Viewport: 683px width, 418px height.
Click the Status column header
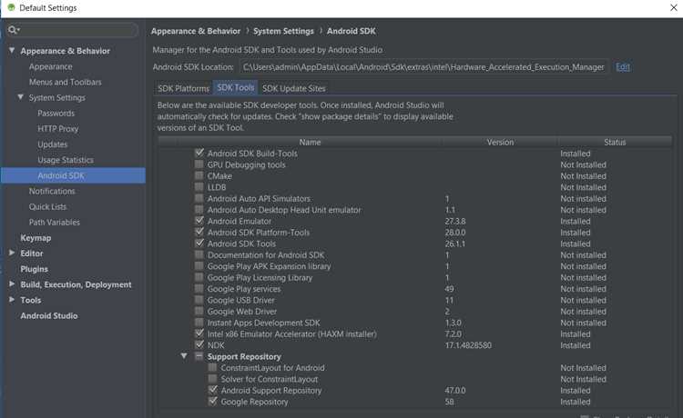(615, 142)
